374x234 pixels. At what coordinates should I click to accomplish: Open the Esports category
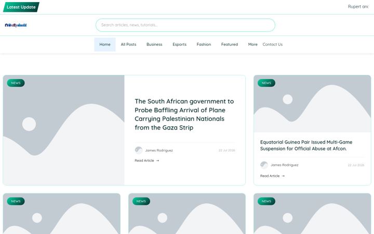tap(180, 44)
